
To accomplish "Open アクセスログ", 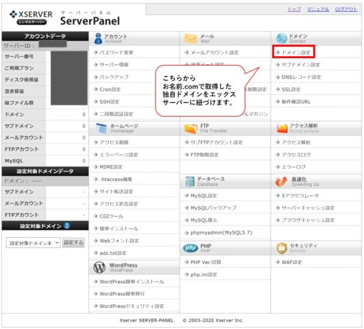I will pyautogui.click(x=296, y=155).
